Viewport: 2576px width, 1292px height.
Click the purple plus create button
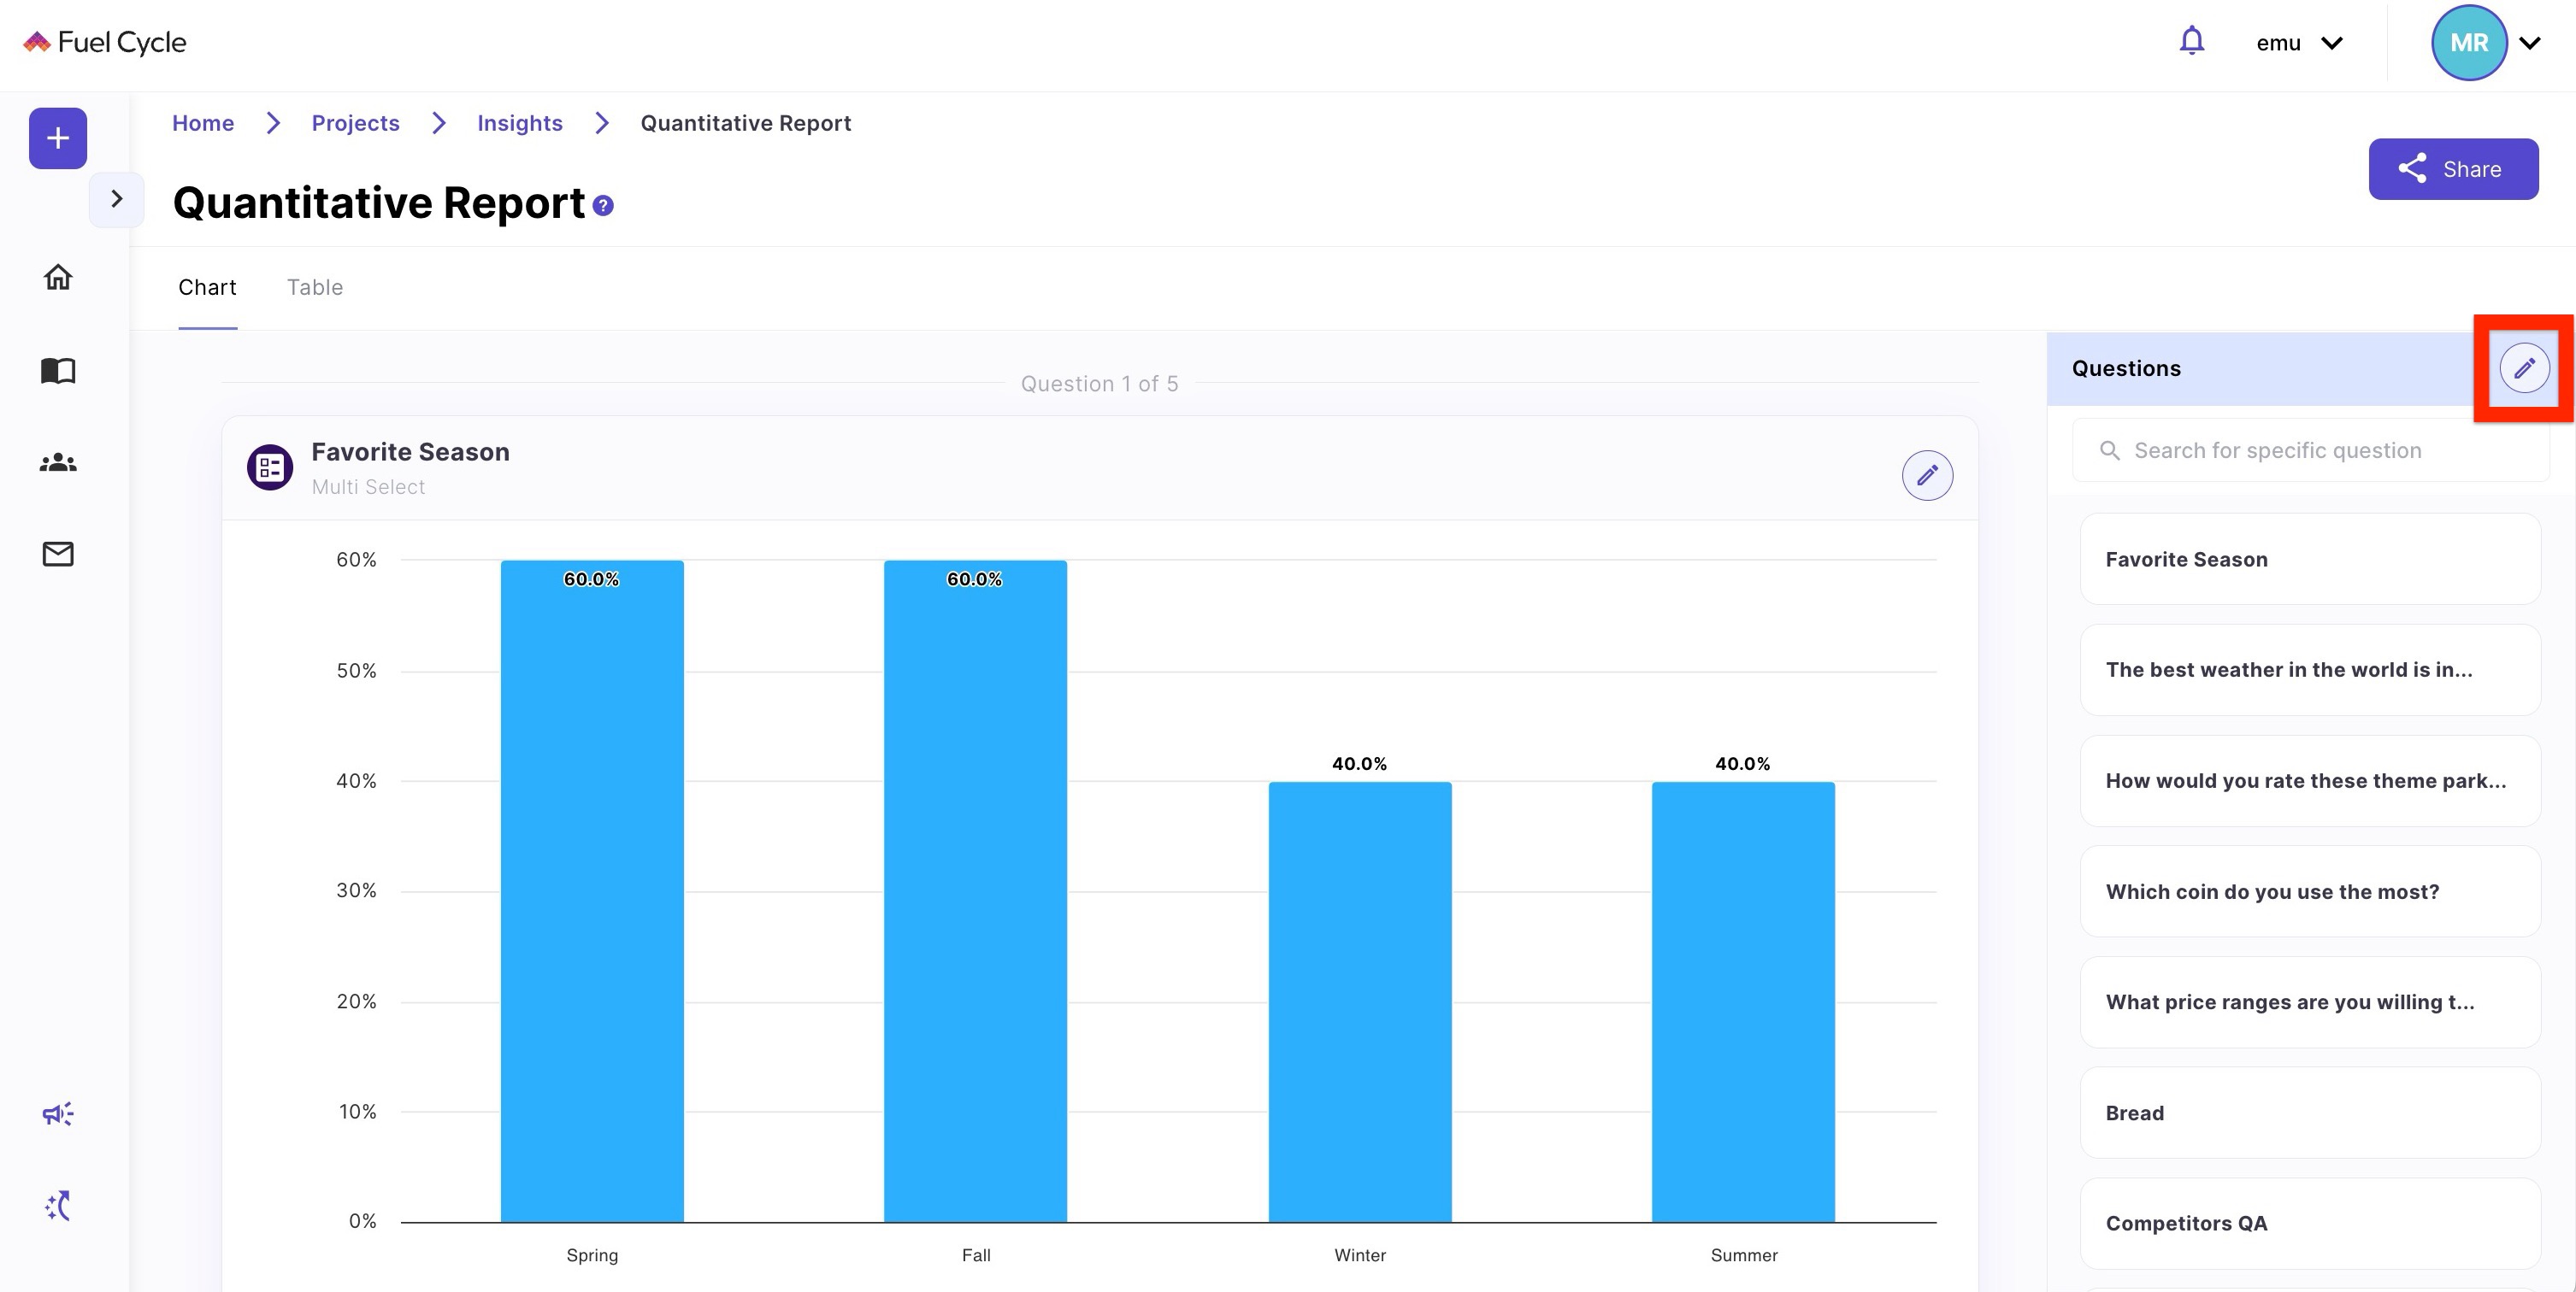(x=58, y=138)
